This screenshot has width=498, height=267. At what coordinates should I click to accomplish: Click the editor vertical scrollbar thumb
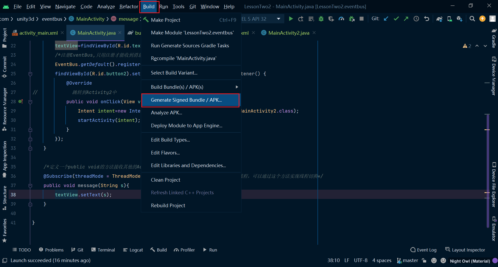488,171
